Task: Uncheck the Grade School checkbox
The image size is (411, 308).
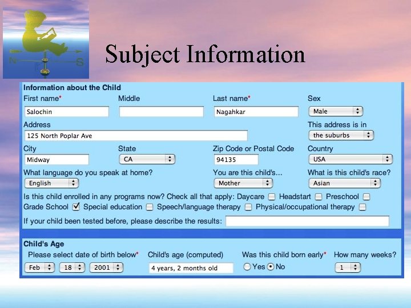Action: [x=76, y=207]
